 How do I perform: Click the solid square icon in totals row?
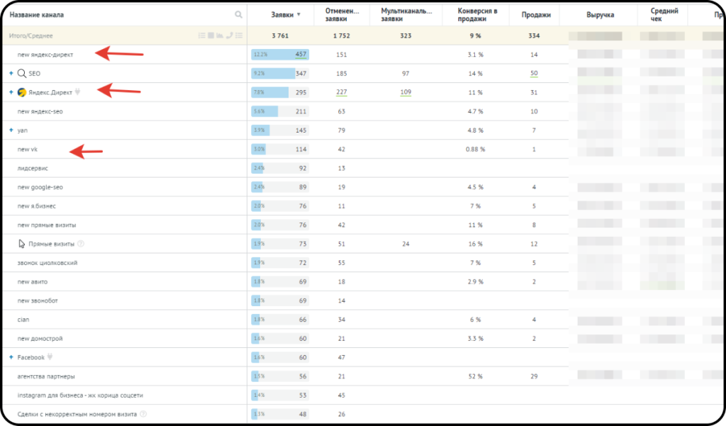click(x=211, y=35)
